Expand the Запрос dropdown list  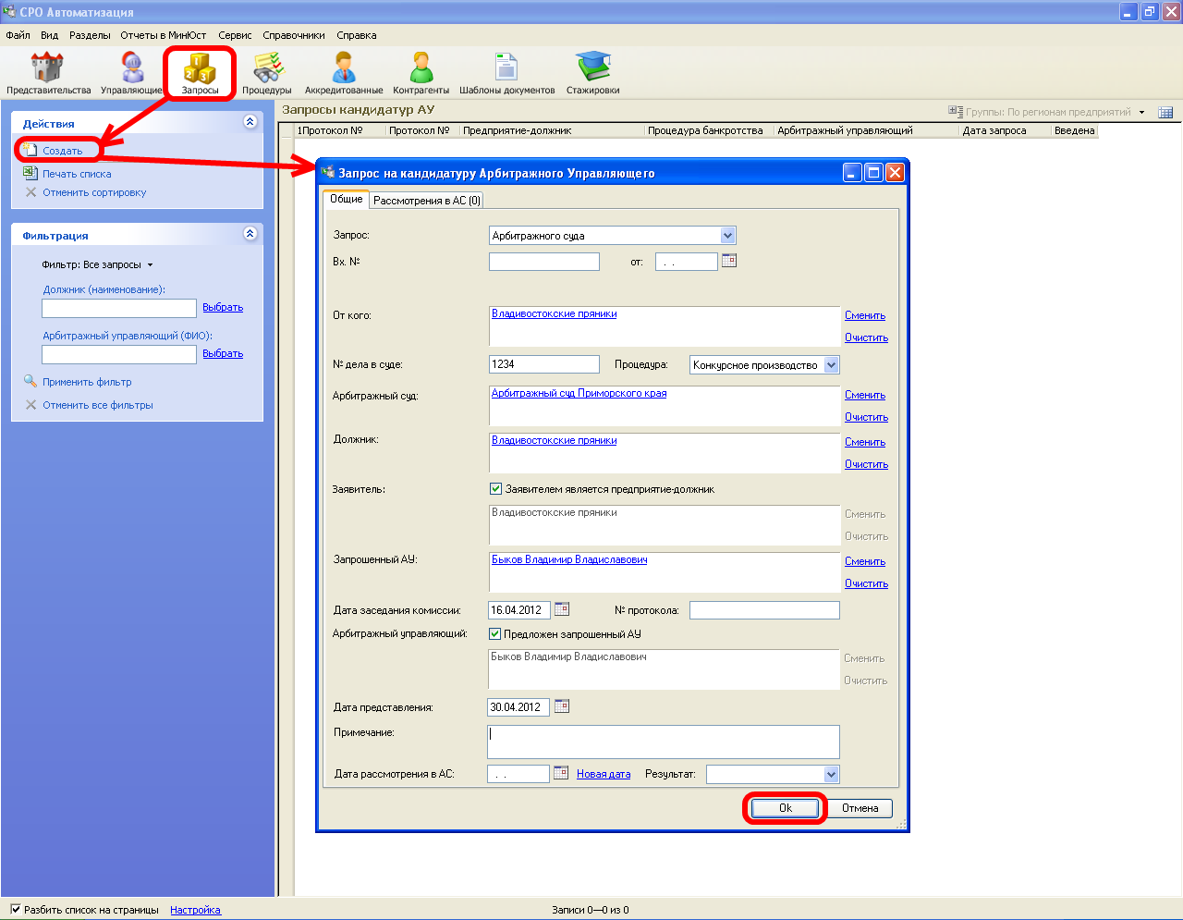(727, 236)
